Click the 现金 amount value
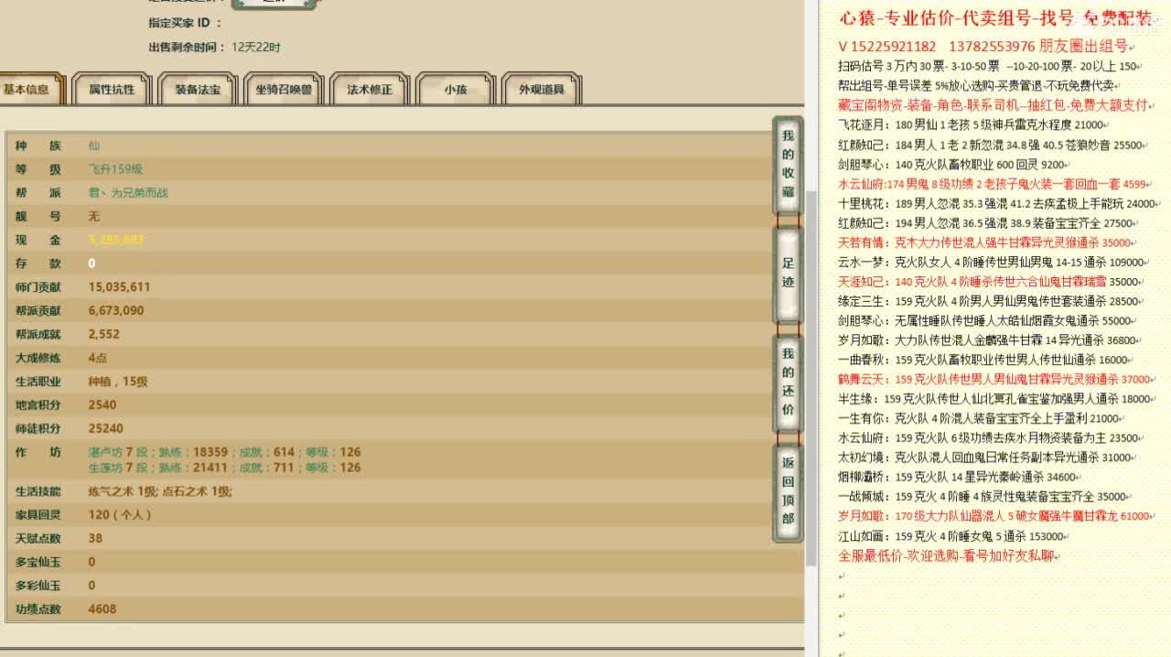The image size is (1171, 657). click(x=116, y=240)
